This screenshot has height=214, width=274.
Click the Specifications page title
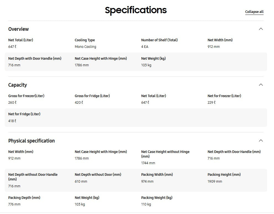(136, 10)
